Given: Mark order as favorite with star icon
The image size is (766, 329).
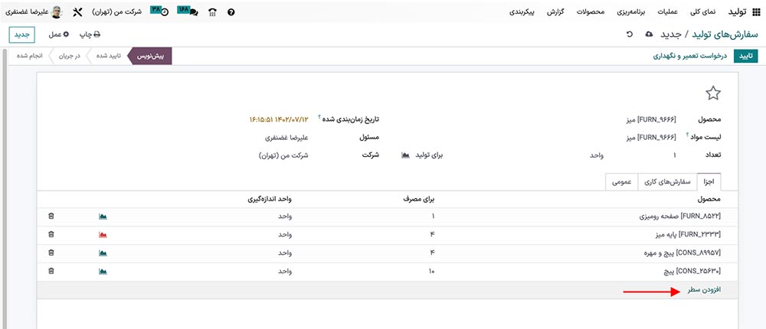Looking at the screenshot, I should (713, 93).
